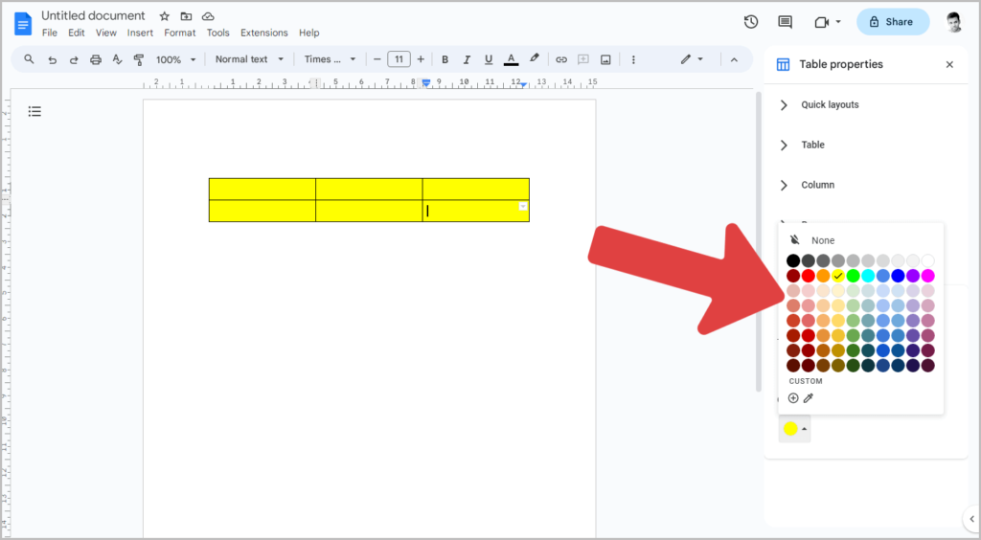Pick the cyan color swatch
The image size is (981, 540).
tap(868, 276)
